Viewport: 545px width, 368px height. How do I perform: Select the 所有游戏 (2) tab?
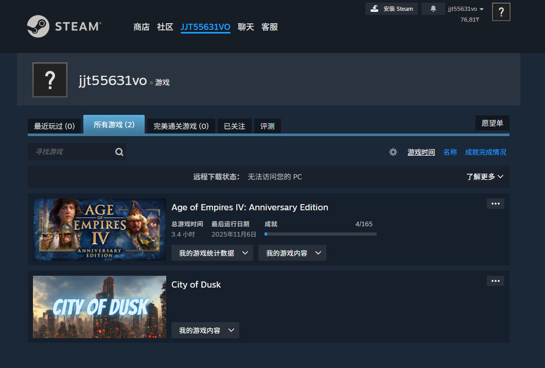tap(114, 124)
